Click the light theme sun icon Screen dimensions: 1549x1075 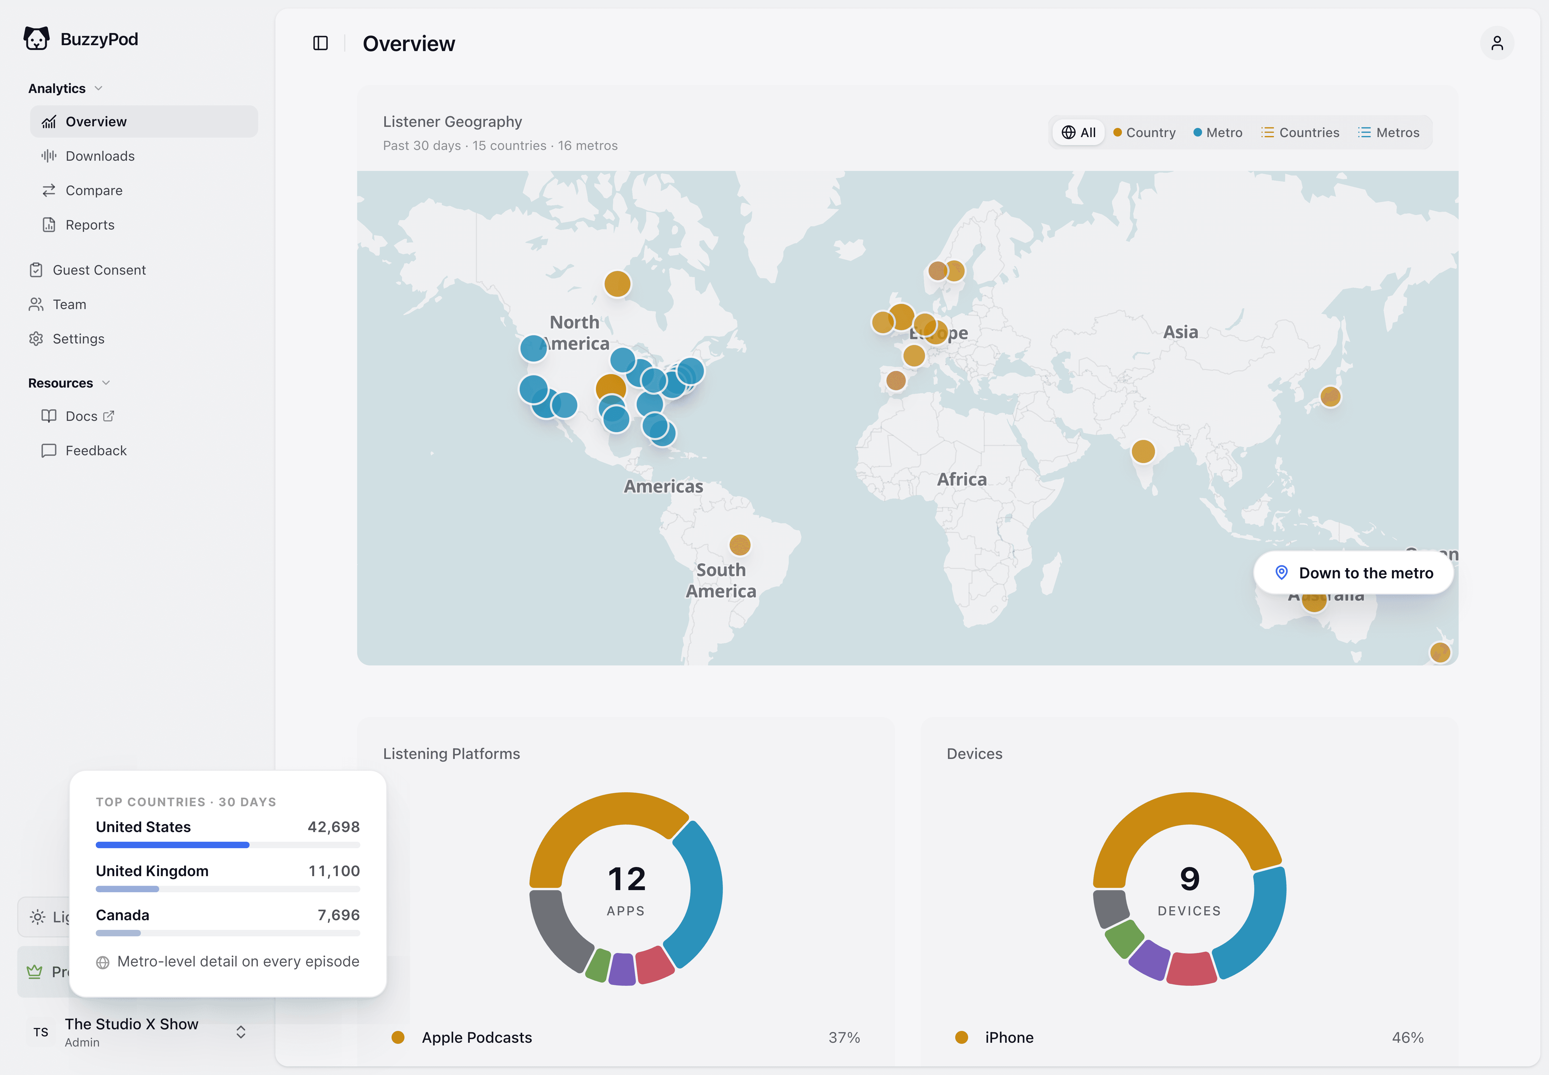tap(38, 917)
